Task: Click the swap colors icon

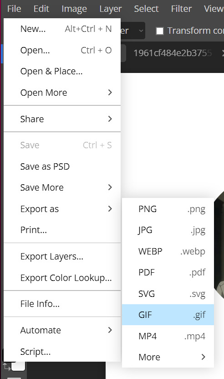Action: (x=6, y=367)
